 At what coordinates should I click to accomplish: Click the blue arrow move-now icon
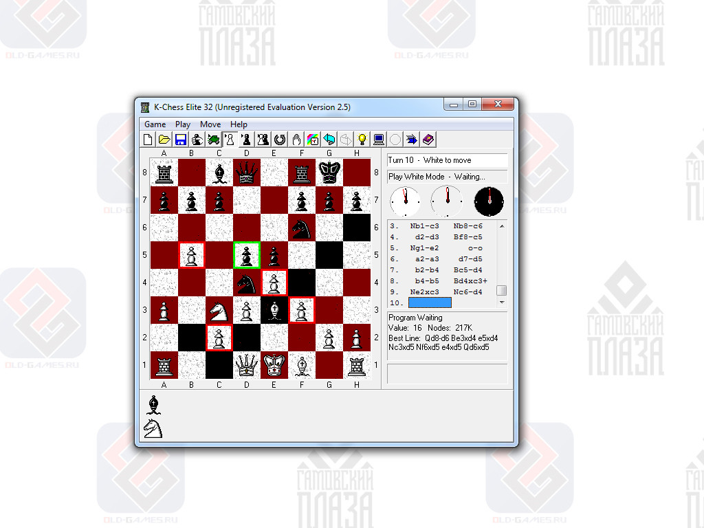click(412, 140)
